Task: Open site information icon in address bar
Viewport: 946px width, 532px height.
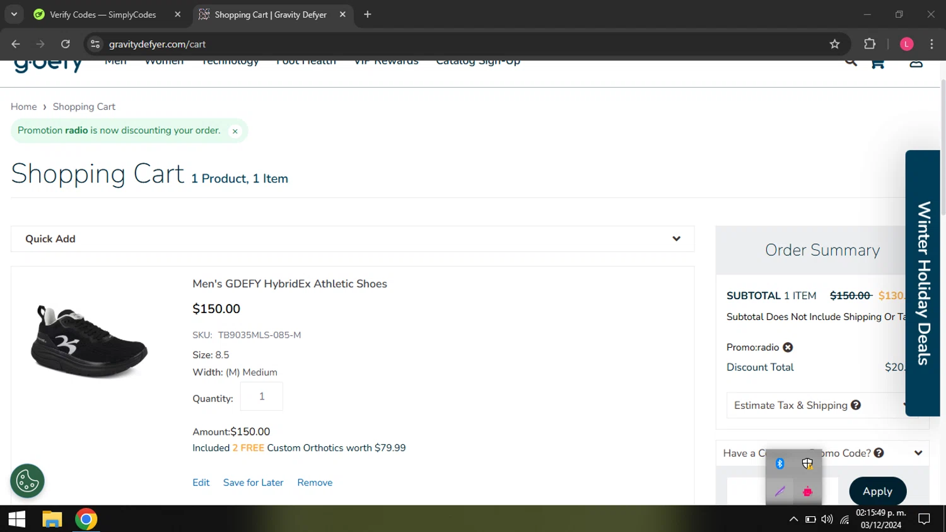Action: click(95, 44)
